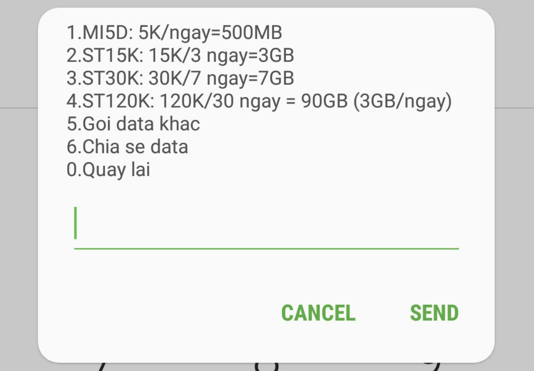Tap the partially hidden keypad digit 8
Image resolution: width=534 pixels, height=371 pixels.
pyautogui.click(x=266, y=367)
